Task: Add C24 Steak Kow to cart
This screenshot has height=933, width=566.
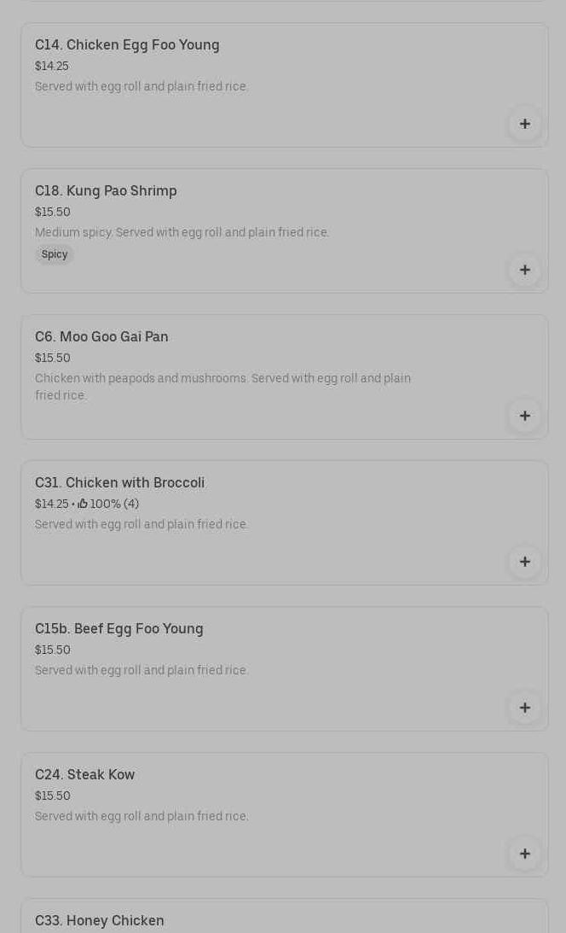Action: click(x=524, y=854)
